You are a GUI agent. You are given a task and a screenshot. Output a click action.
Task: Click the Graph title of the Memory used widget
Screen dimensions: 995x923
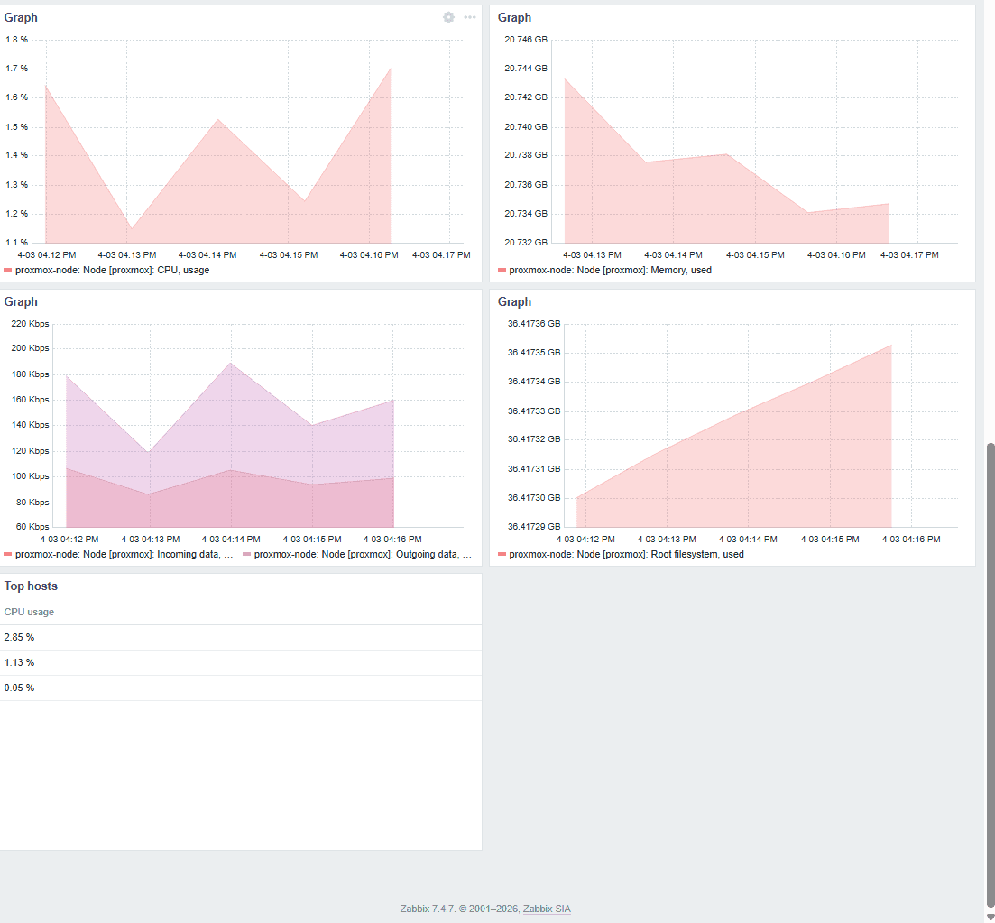tap(514, 18)
